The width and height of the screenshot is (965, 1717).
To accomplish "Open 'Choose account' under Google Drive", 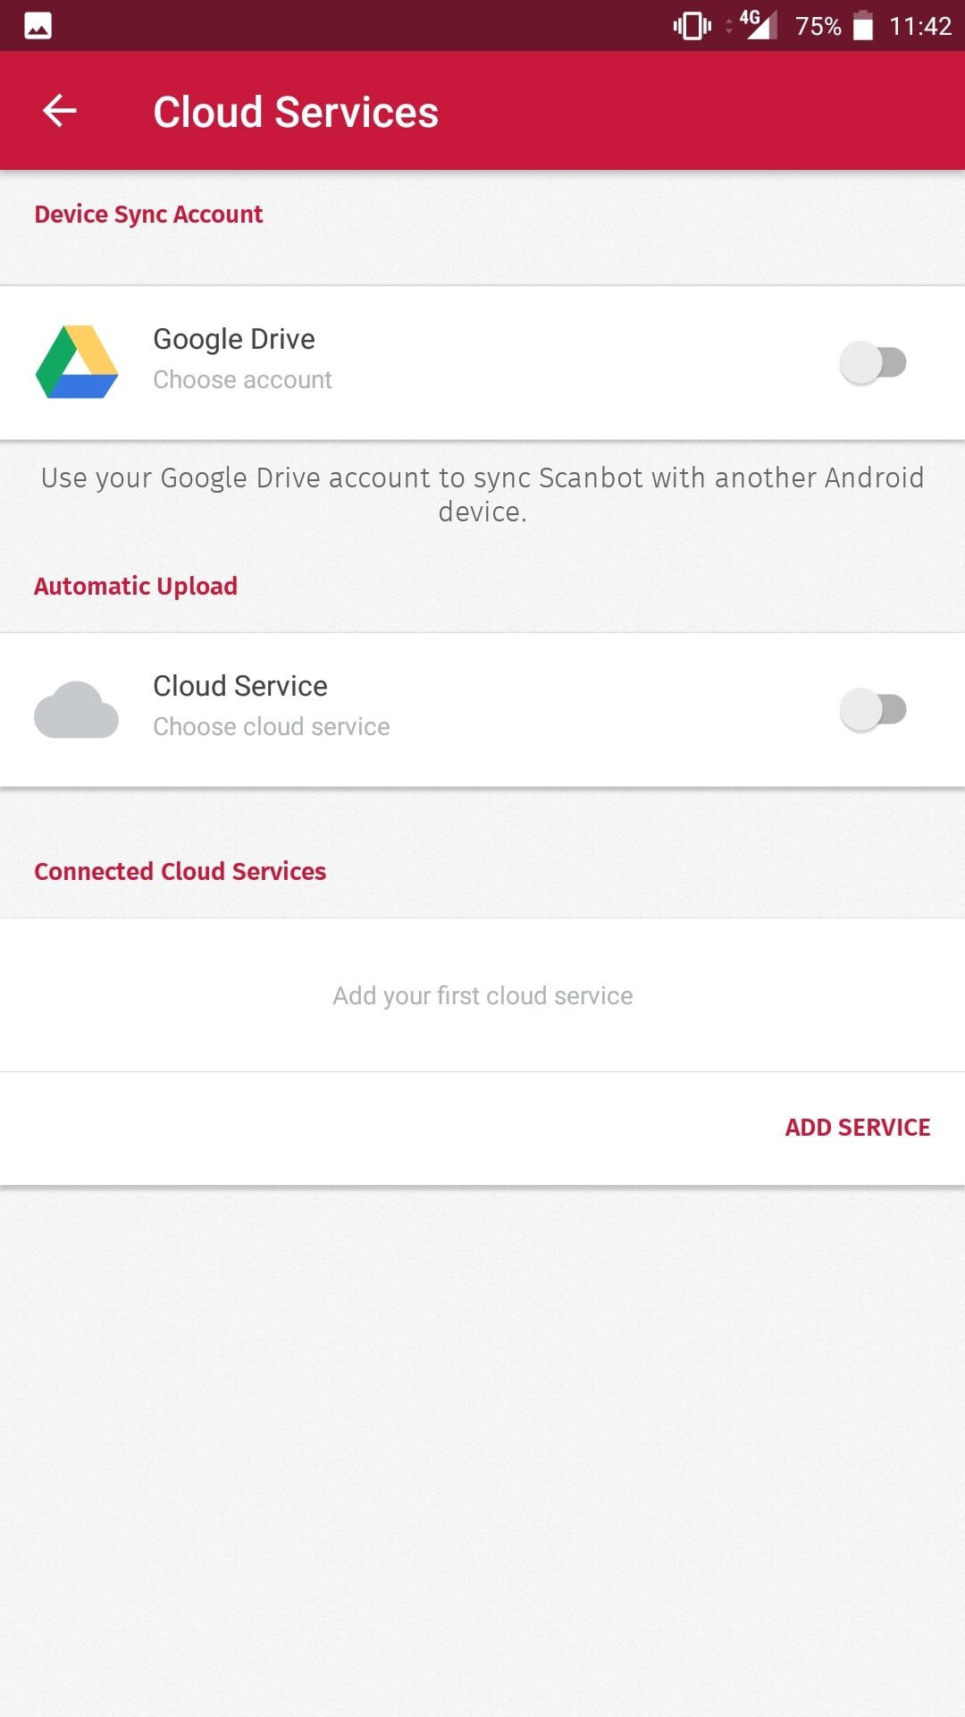I will pyautogui.click(x=242, y=380).
